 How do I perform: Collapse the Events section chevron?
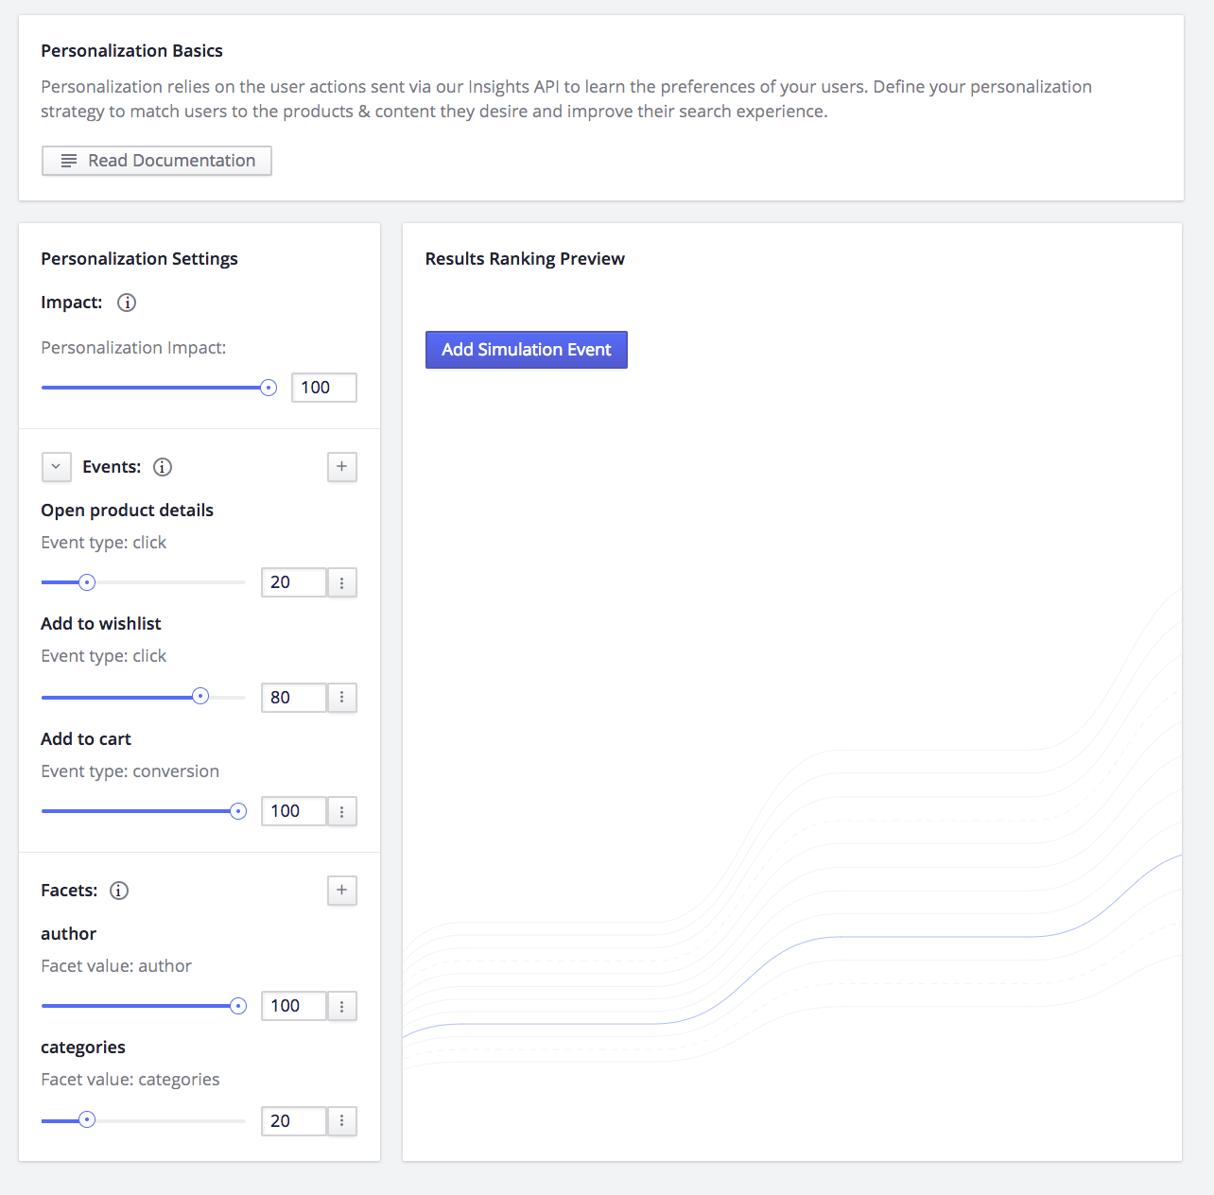57,467
